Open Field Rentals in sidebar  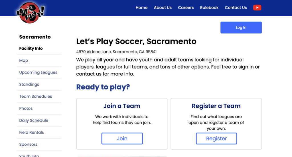31,132
